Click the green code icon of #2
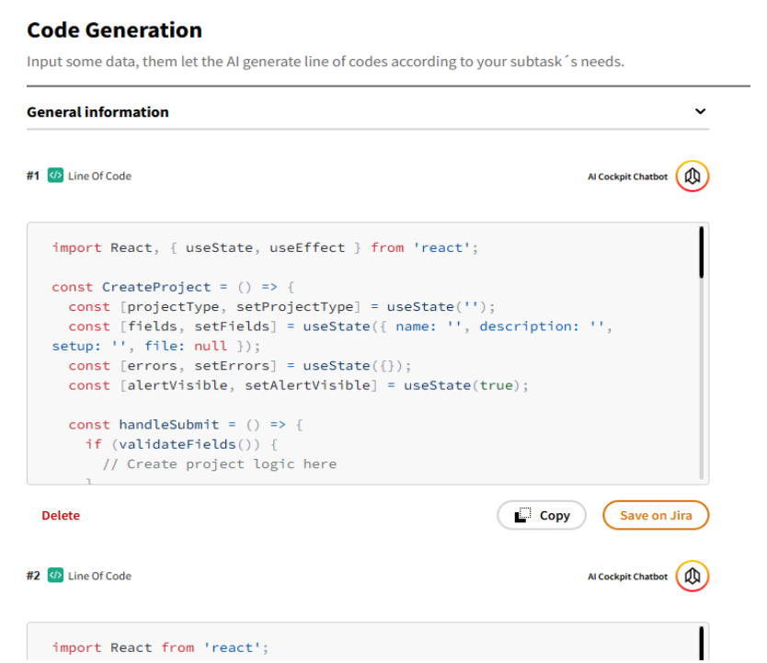The height and width of the screenshot is (663, 767). click(x=55, y=575)
